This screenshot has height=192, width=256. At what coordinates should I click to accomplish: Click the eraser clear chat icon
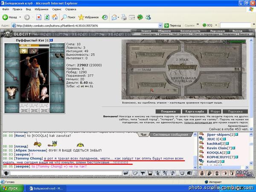(135, 173)
